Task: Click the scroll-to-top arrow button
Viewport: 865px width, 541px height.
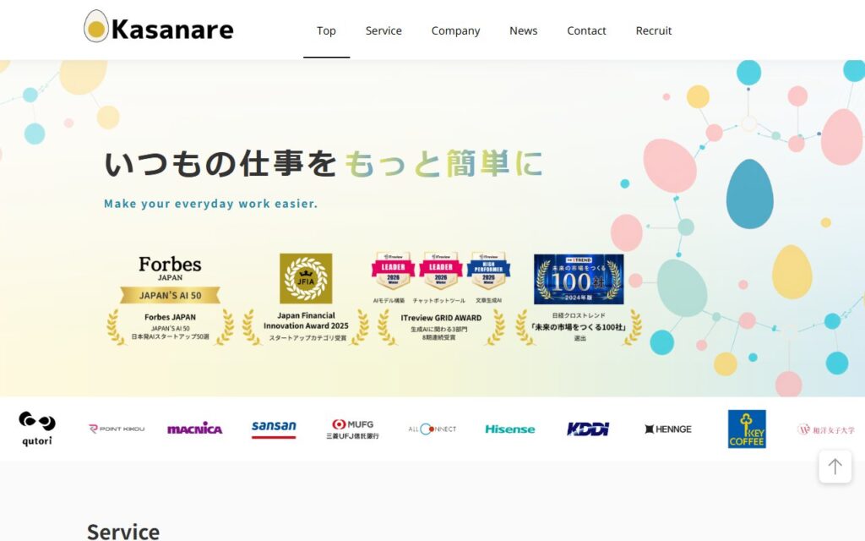Action: coord(835,467)
